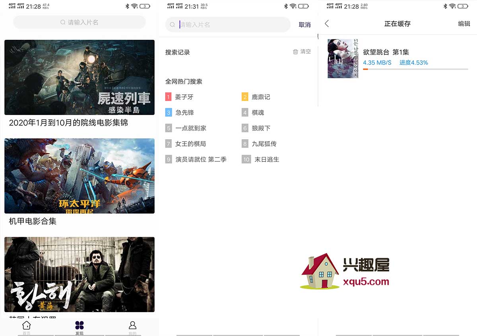
Task: Open 机甲电影合集 collection title
Action: (x=33, y=221)
